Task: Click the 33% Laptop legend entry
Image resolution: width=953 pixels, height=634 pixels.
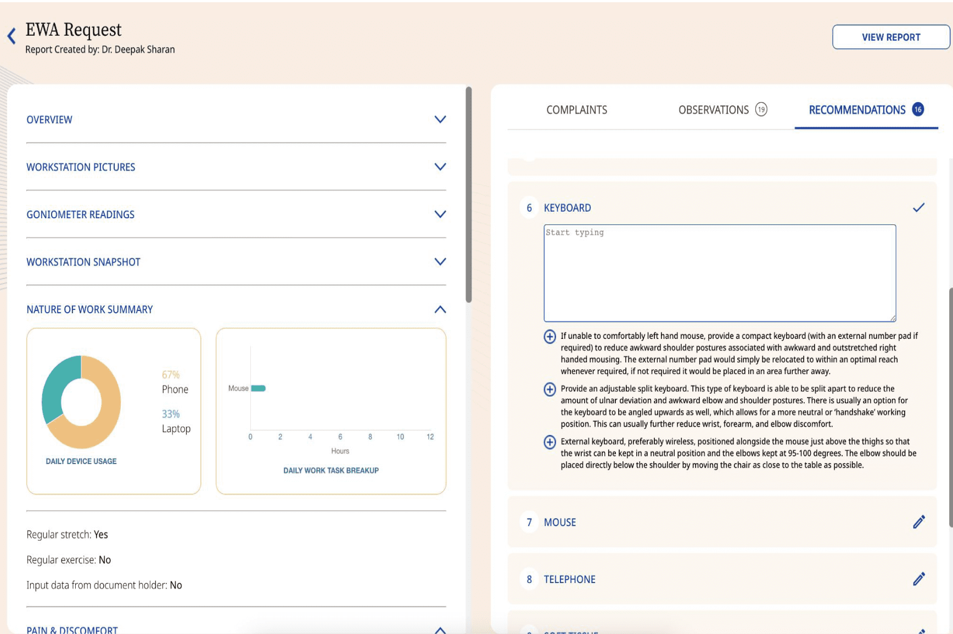Action: (176, 421)
